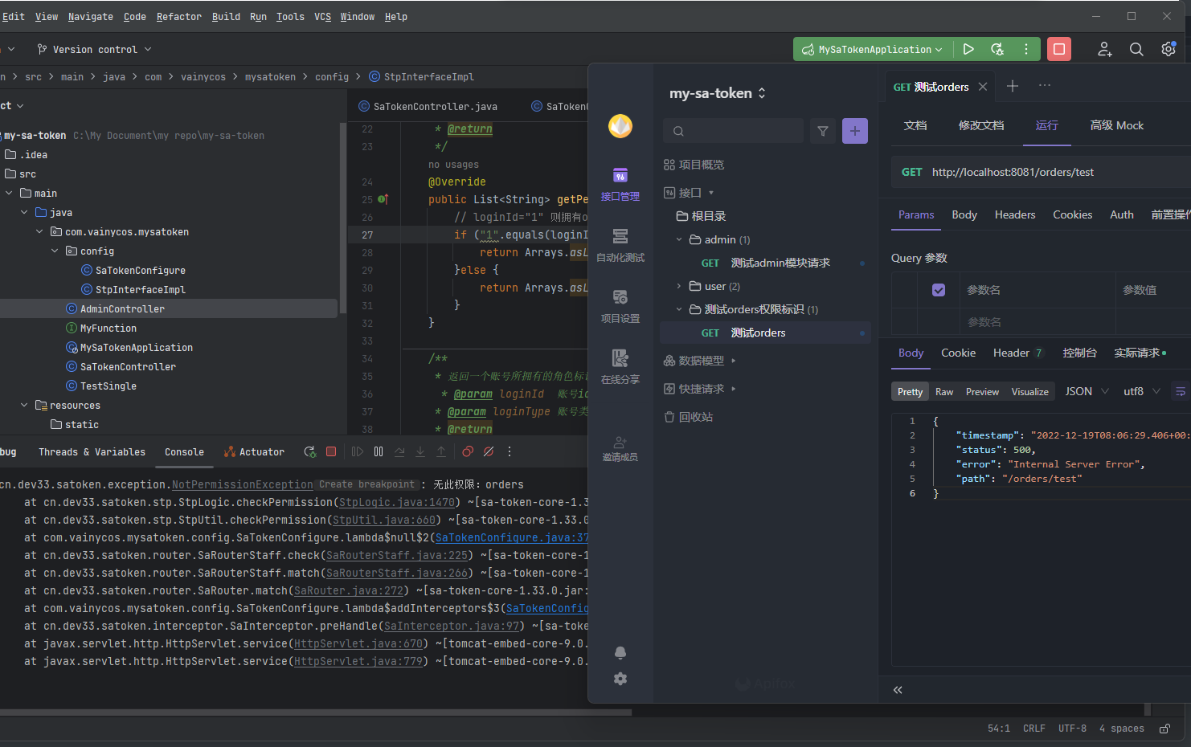Click the Apifox search input field

734,131
